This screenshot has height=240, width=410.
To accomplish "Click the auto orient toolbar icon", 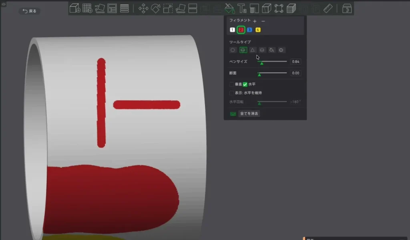I will pos(100,8).
